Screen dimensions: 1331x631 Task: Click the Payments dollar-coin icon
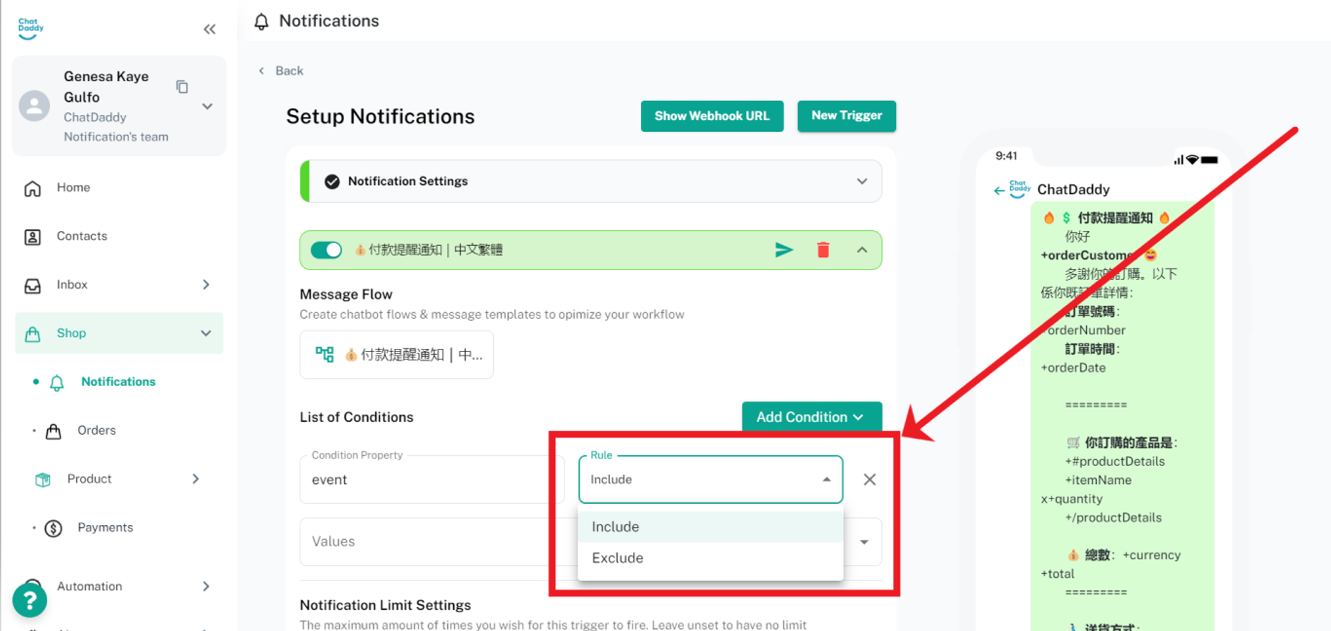click(53, 528)
